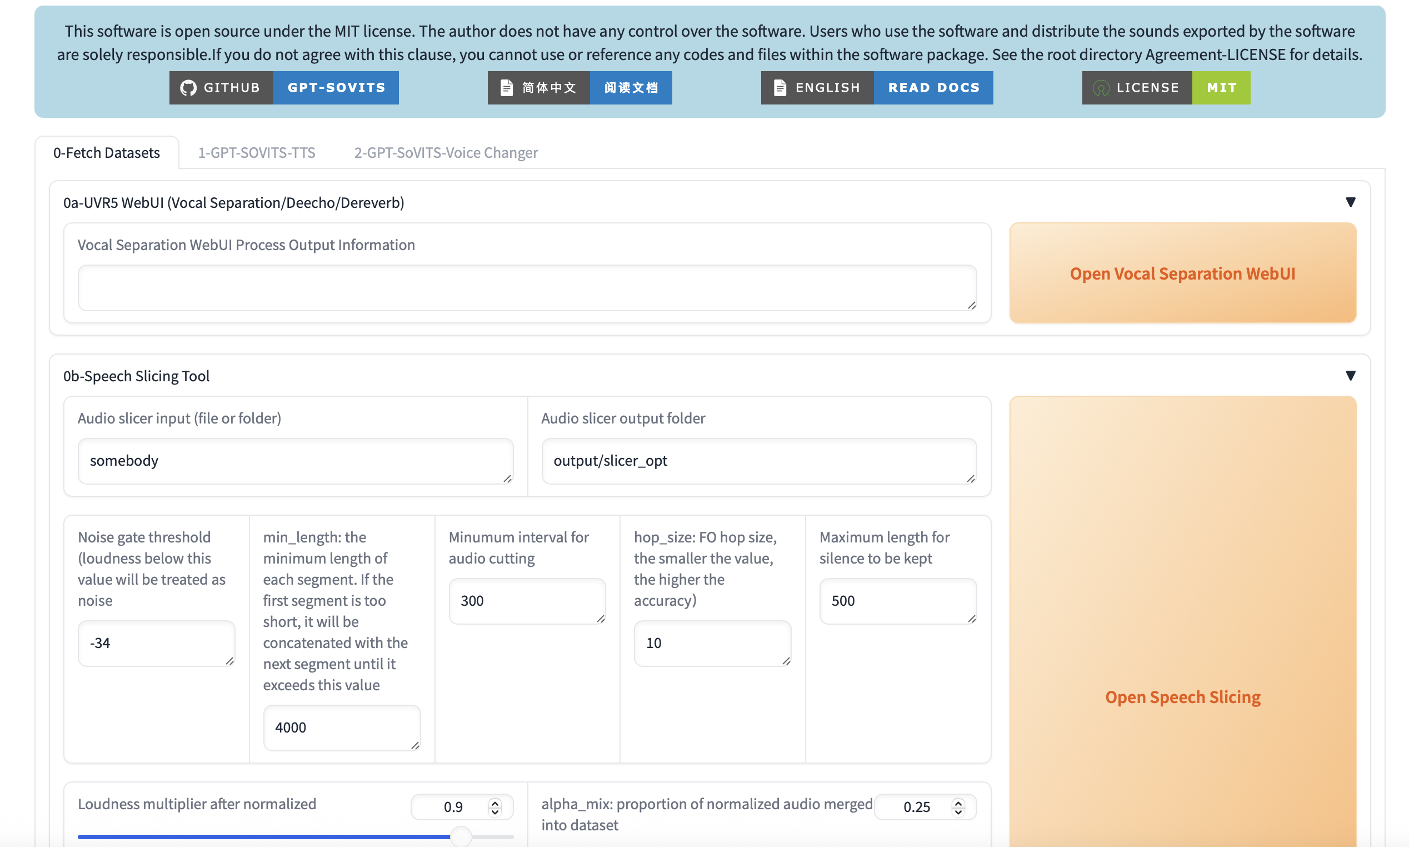Open the 2-GPT-SoVITS-Voice Changer tab
This screenshot has height=847, width=1409.
tap(446, 153)
